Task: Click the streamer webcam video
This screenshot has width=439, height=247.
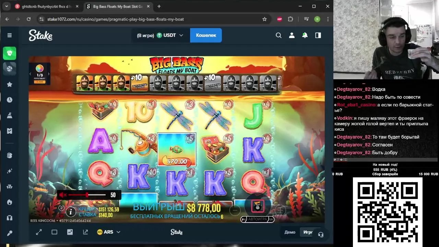Action: pyautogui.click(x=386, y=40)
